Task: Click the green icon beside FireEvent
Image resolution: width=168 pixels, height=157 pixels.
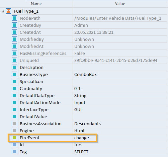Action: (x=14, y=138)
